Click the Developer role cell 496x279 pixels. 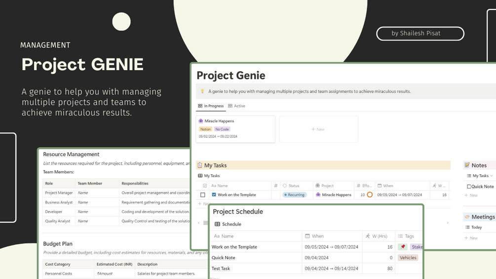(x=59, y=212)
